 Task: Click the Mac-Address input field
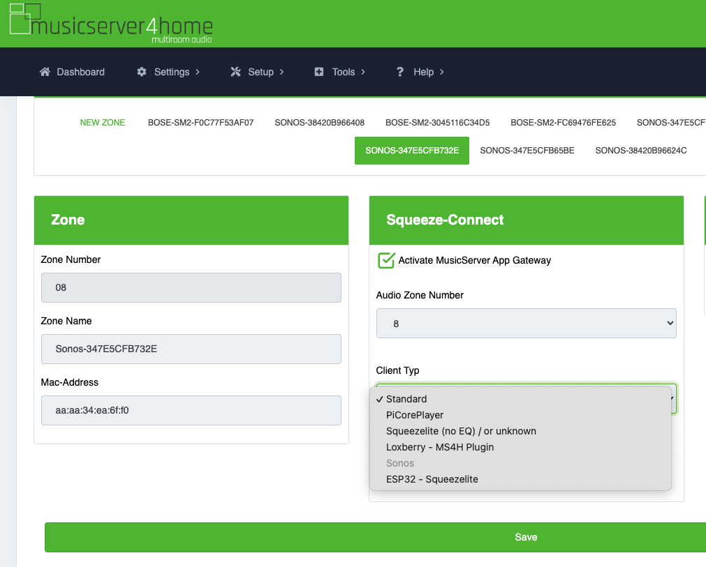[191, 410]
